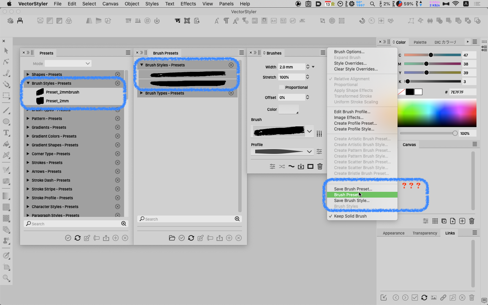
Task: Click the paragraph pilcrow toolbar icon
Action: (x=226, y=21)
